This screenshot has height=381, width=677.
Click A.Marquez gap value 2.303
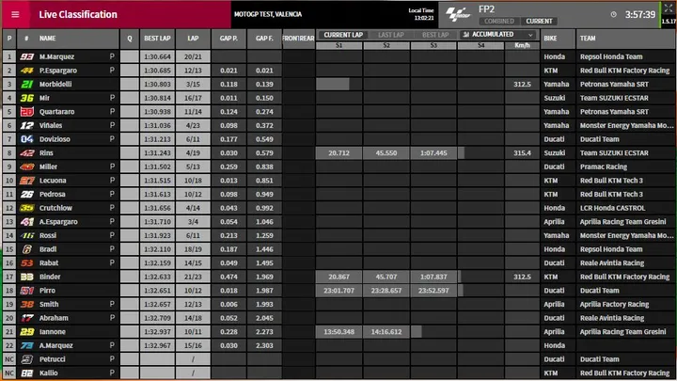click(x=264, y=345)
